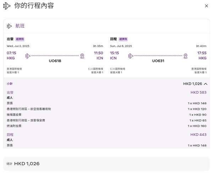Click the return fare total HKD 443
The height and width of the screenshot is (179, 213).
[198, 135]
